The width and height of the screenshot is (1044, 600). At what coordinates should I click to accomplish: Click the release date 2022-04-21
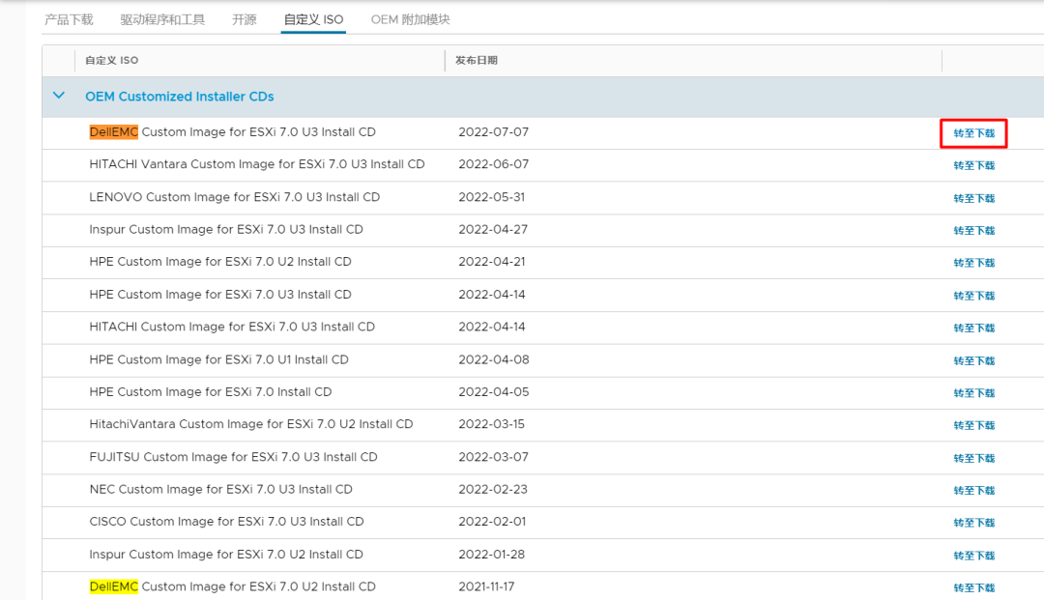tap(491, 262)
